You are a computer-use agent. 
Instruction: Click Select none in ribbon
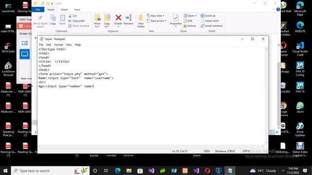coord(210,20)
